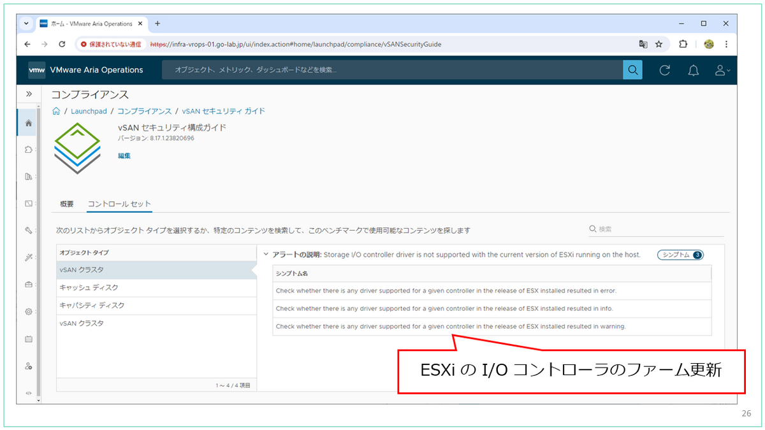Click the blue search magnifier button
This screenshot has width=765, height=430.
pos(632,70)
